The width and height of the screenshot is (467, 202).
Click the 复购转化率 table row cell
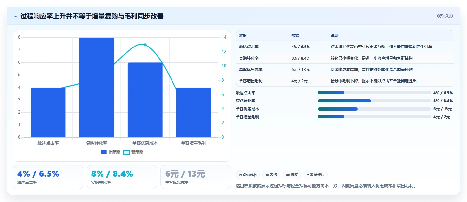click(249, 58)
